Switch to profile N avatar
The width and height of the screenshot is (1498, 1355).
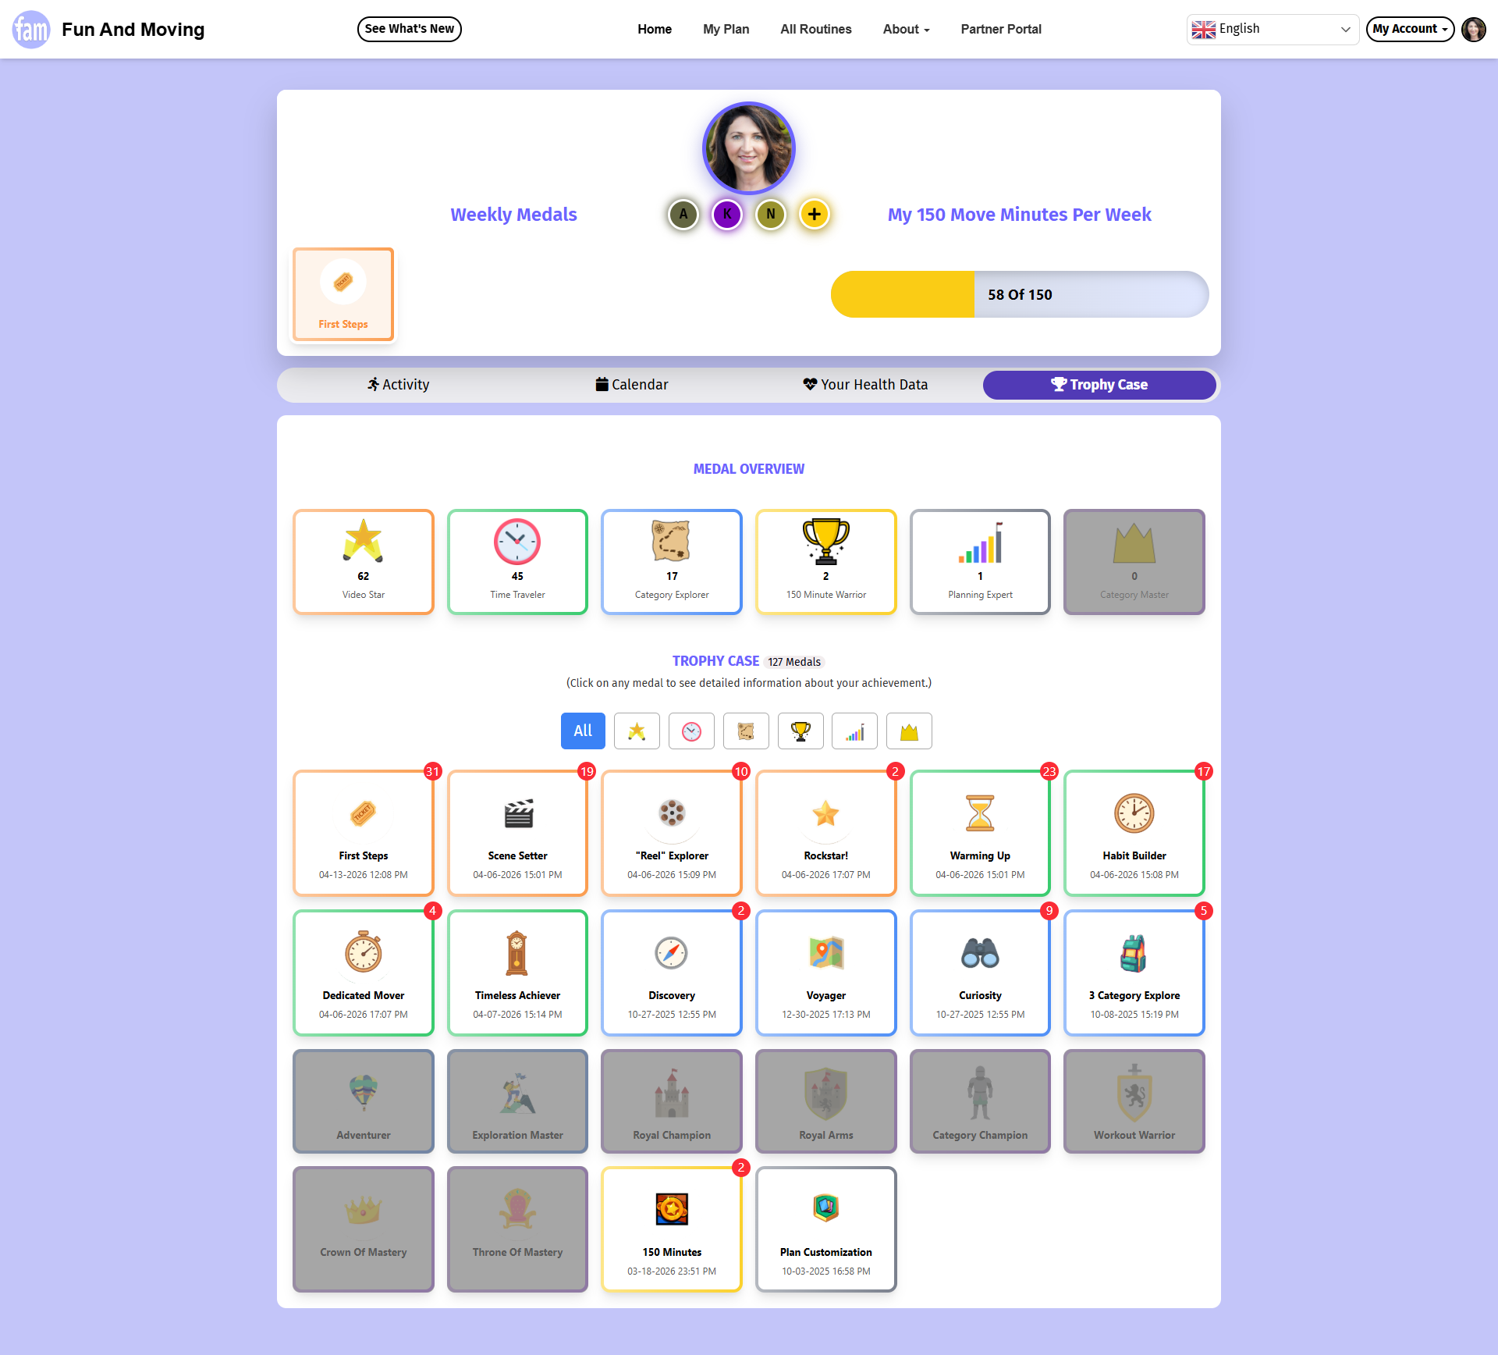[x=770, y=214]
